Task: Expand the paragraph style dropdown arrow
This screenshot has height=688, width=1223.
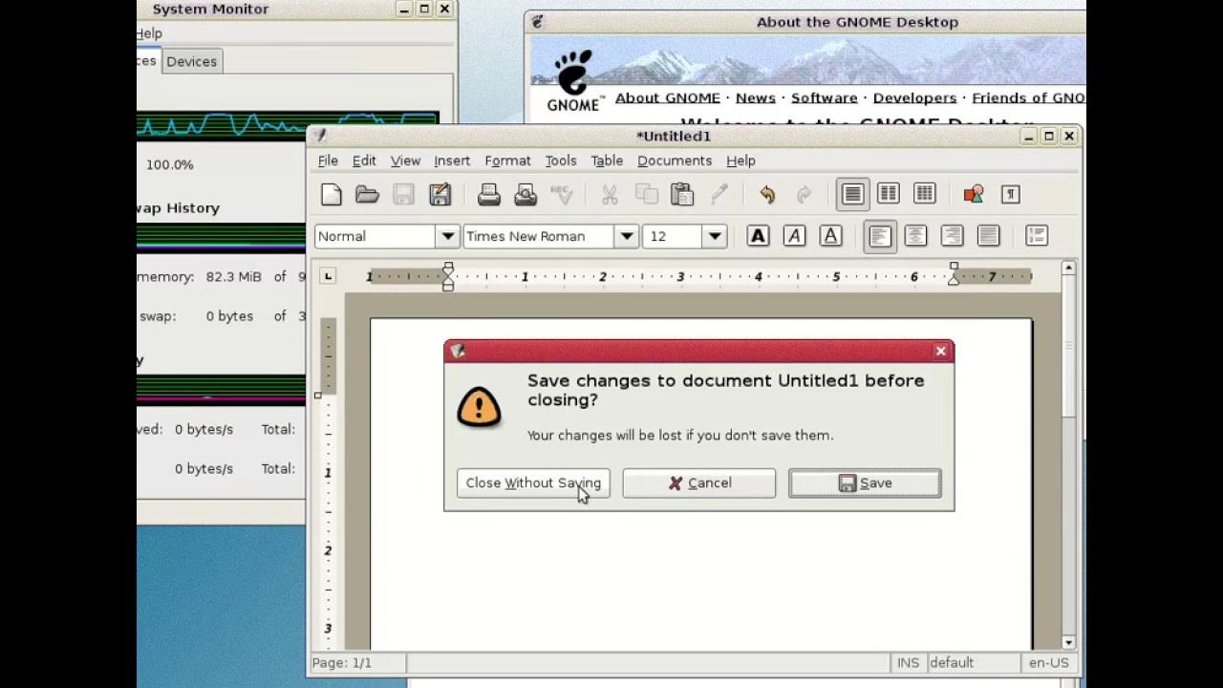Action: (x=447, y=236)
